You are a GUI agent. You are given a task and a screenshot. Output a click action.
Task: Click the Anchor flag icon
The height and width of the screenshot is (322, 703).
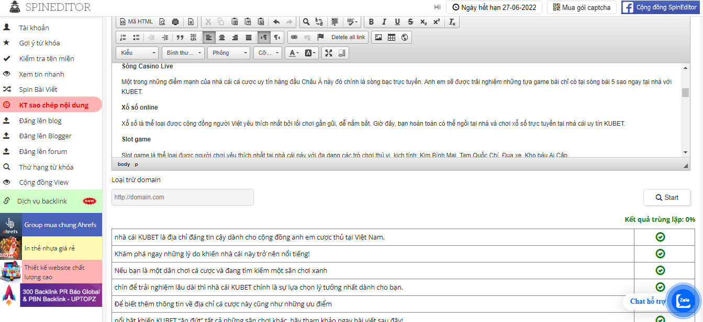320,38
